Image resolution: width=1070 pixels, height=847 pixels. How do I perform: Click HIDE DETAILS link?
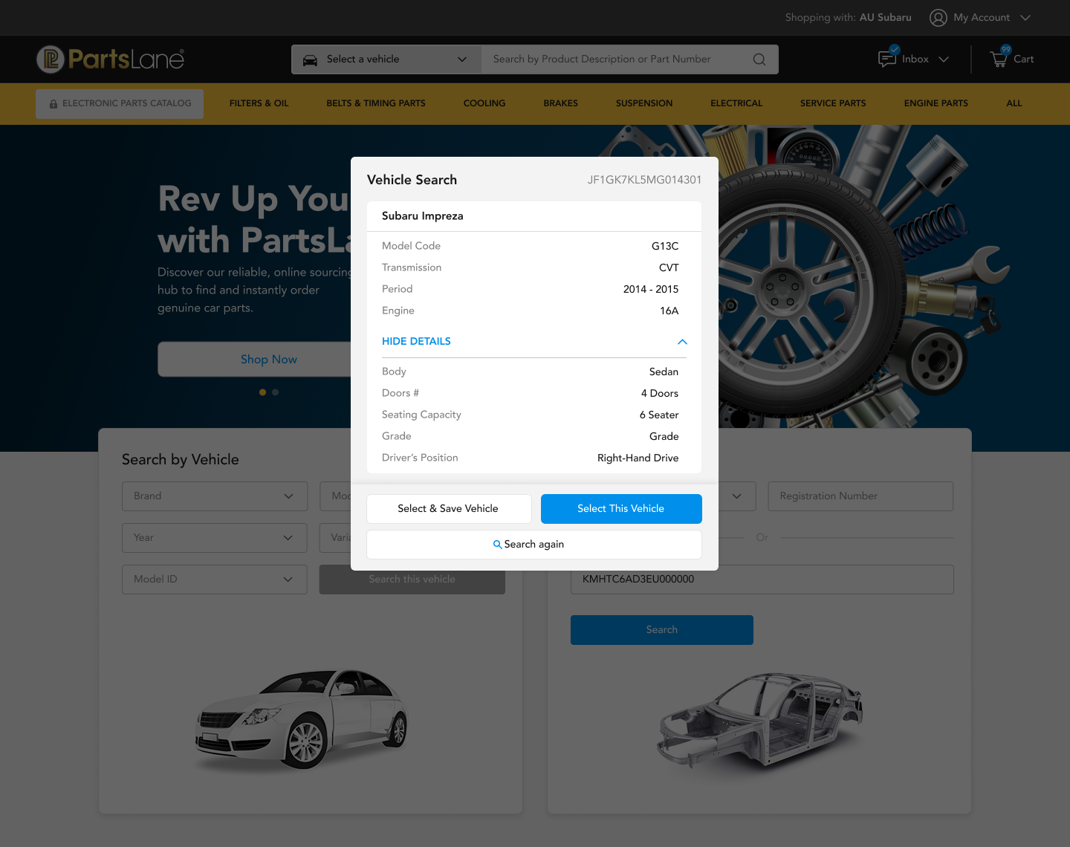click(416, 341)
